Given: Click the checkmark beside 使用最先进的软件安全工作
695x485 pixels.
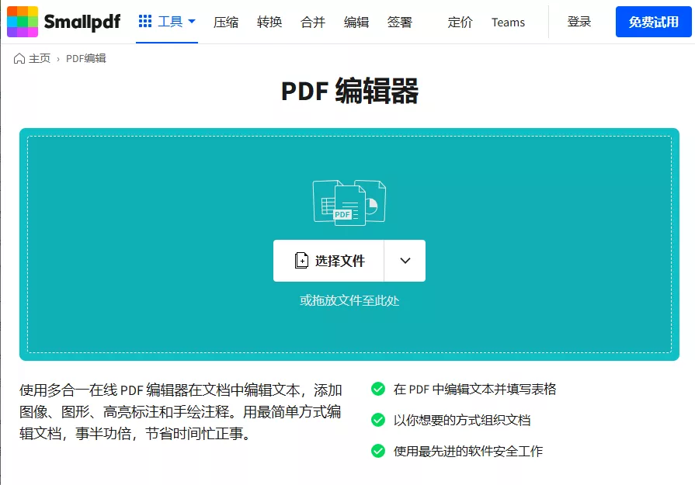Looking at the screenshot, I should click(377, 451).
